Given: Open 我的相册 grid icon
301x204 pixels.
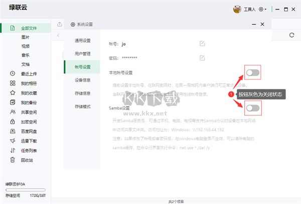Looking at the screenshot, I should 13,83.
